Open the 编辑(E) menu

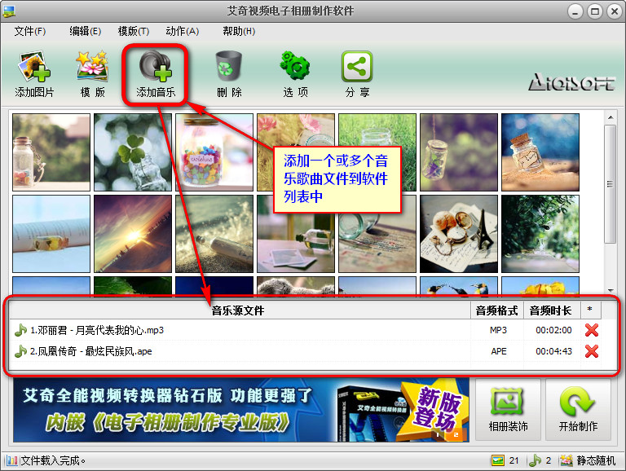tap(85, 31)
